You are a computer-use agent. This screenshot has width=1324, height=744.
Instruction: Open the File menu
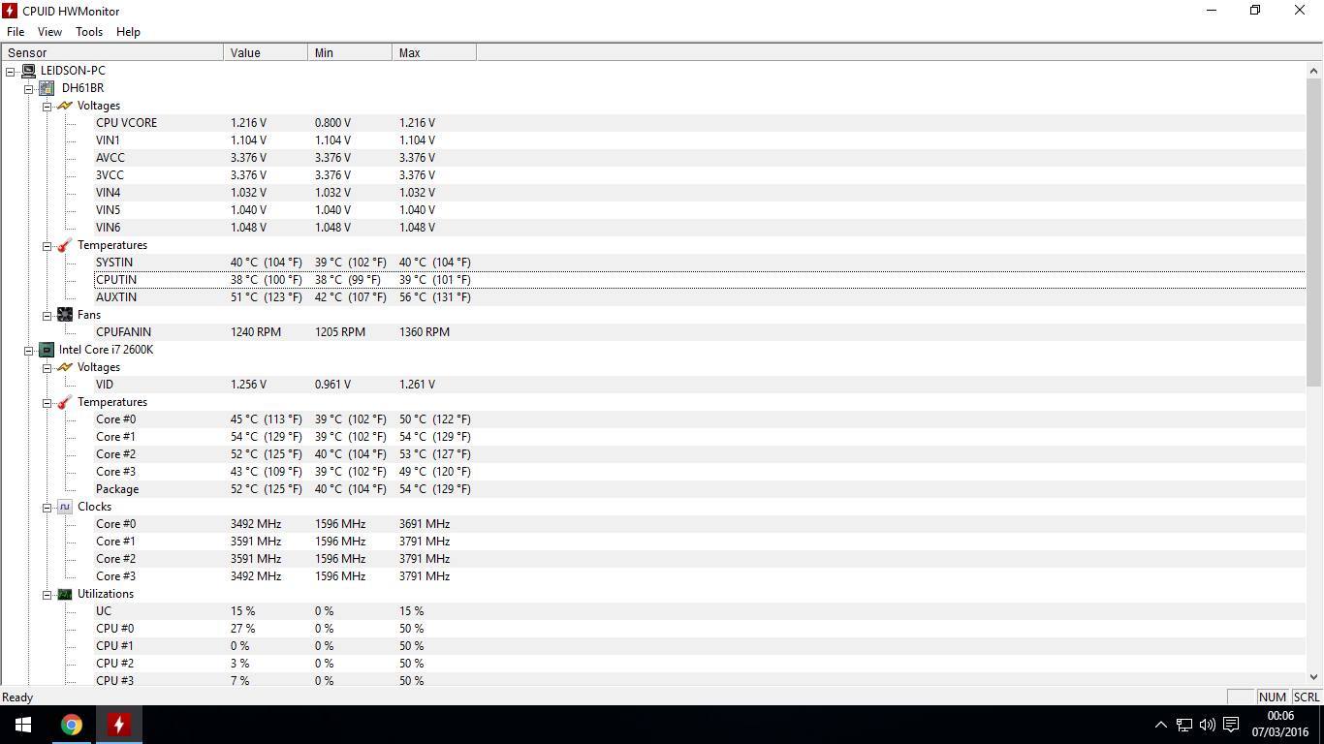point(16,32)
